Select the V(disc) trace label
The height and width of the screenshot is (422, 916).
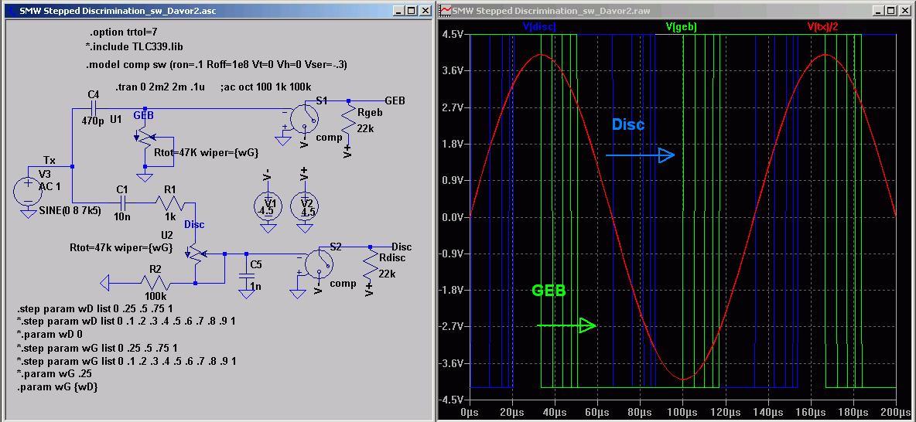(x=538, y=27)
